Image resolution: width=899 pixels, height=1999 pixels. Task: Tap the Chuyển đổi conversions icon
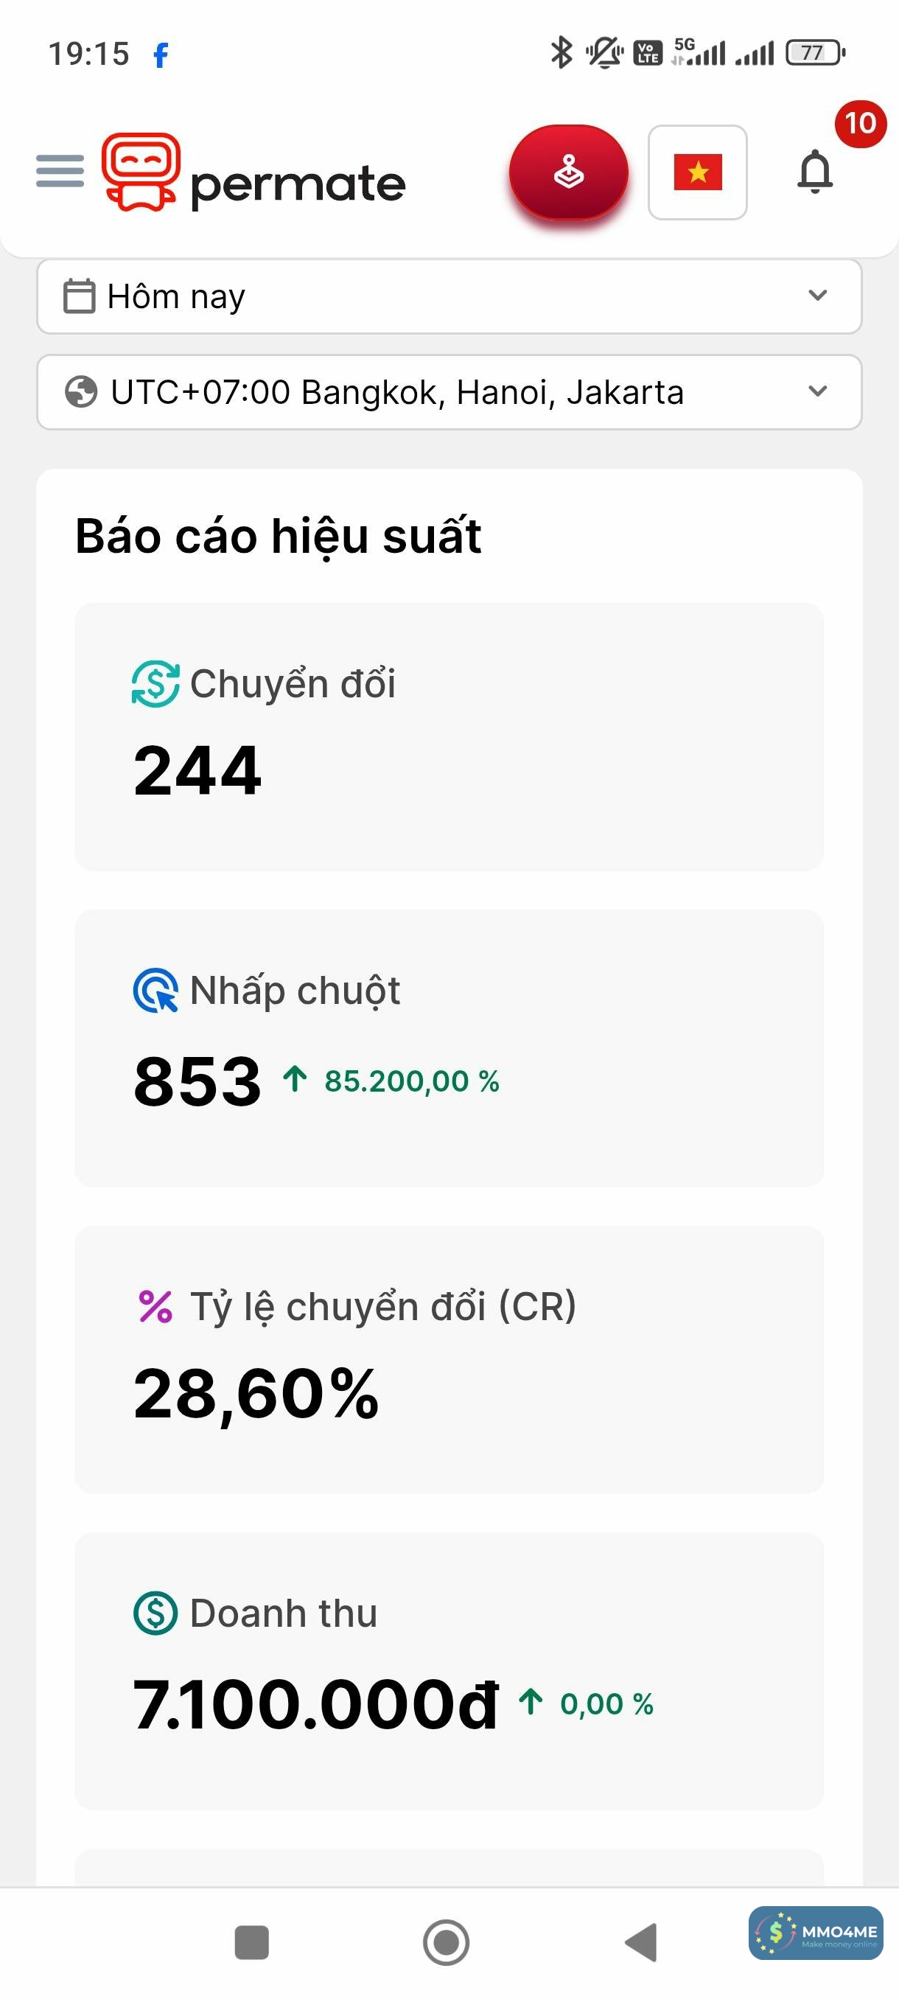pos(155,684)
